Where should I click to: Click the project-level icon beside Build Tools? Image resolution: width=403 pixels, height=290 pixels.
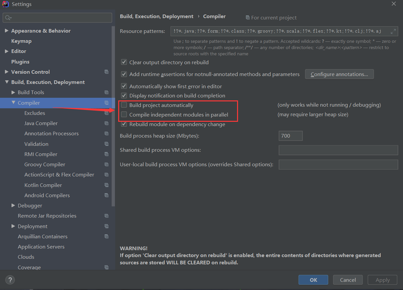click(x=106, y=92)
